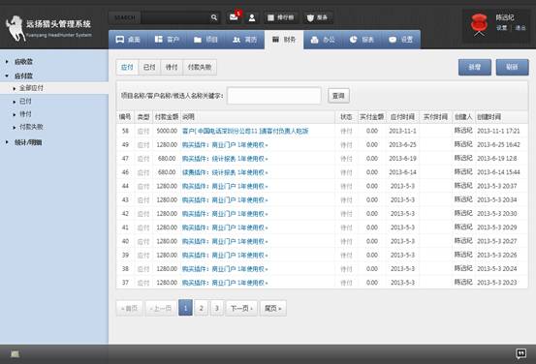Go to pagination page 2

pyautogui.click(x=202, y=308)
